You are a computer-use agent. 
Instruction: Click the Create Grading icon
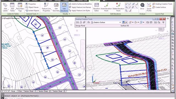pos(123,22)
